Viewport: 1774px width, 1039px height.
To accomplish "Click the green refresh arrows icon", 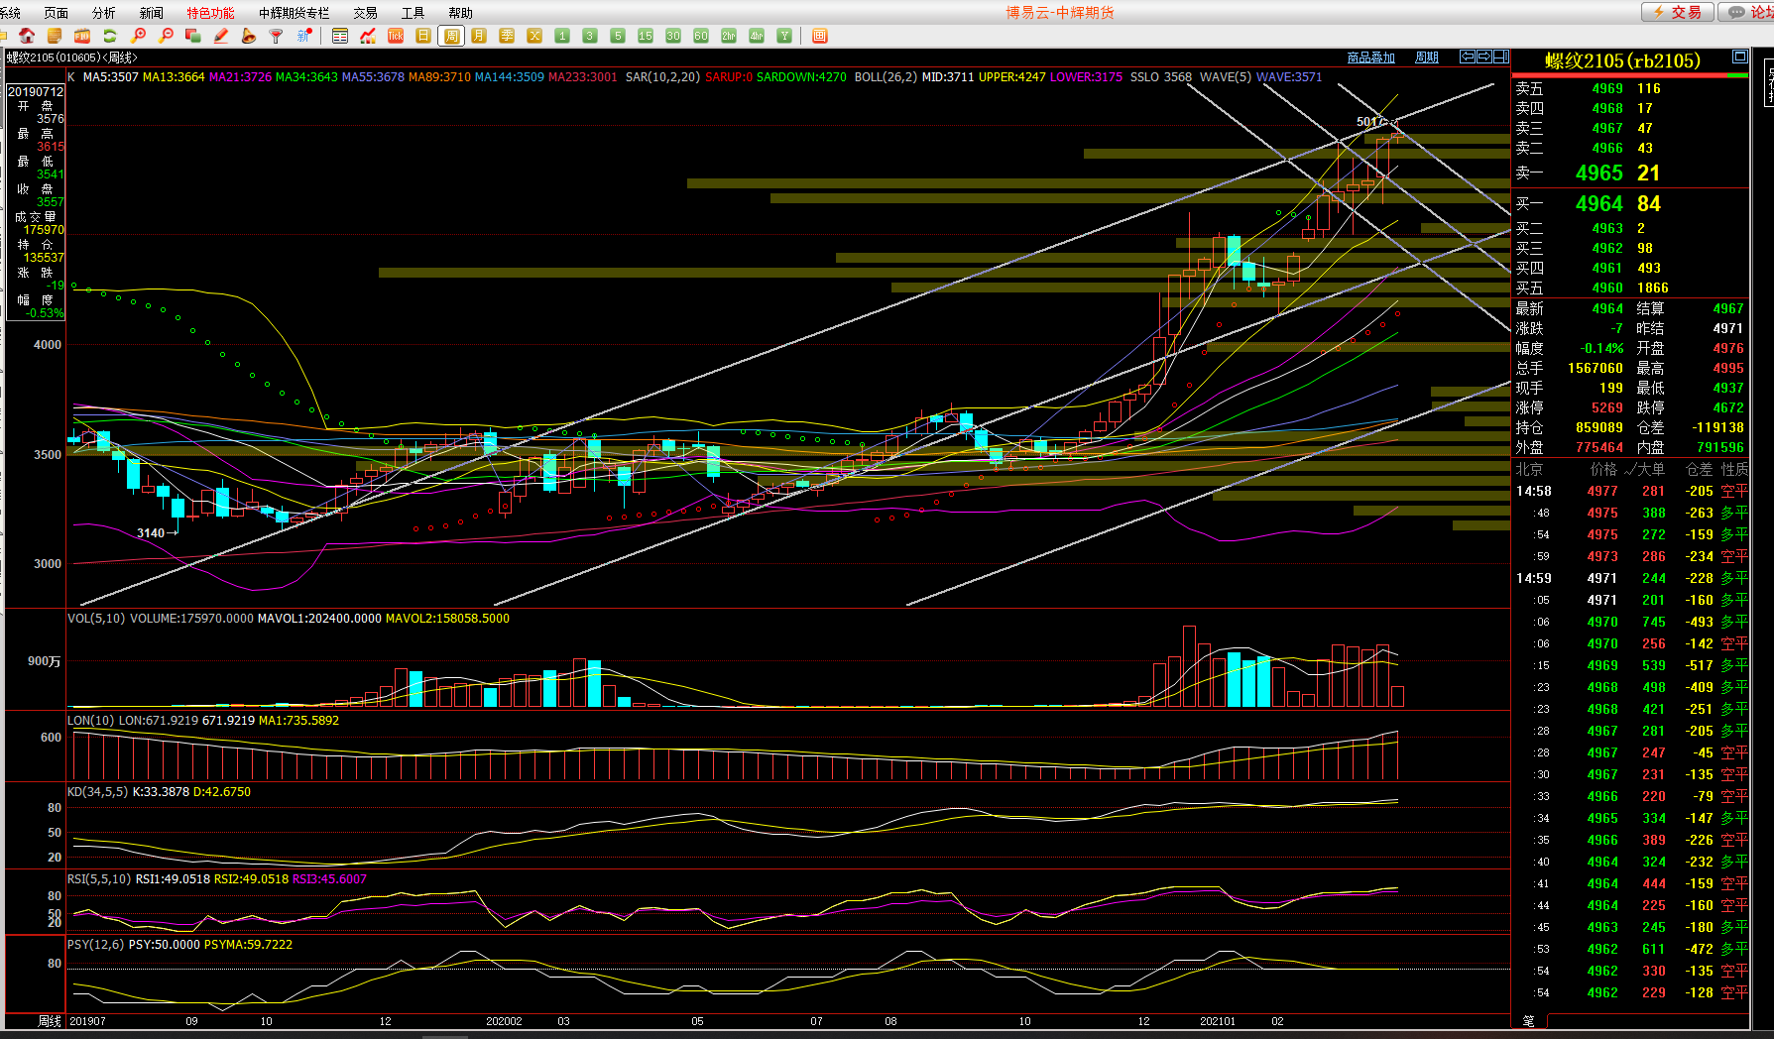I will click(110, 36).
